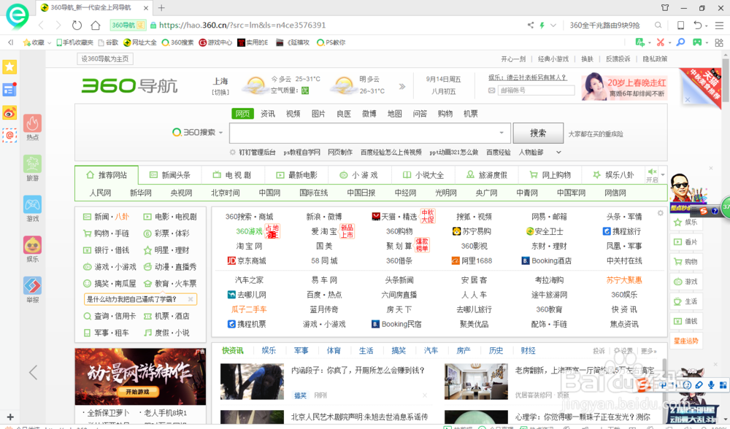Reload the page with refresh icon
The height and width of the screenshot is (429, 730).
(77, 25)
